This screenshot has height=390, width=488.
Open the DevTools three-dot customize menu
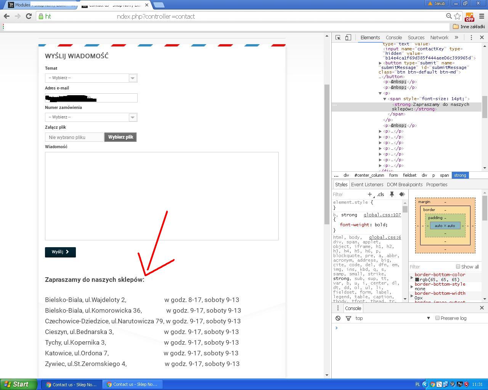pos(471,37)
